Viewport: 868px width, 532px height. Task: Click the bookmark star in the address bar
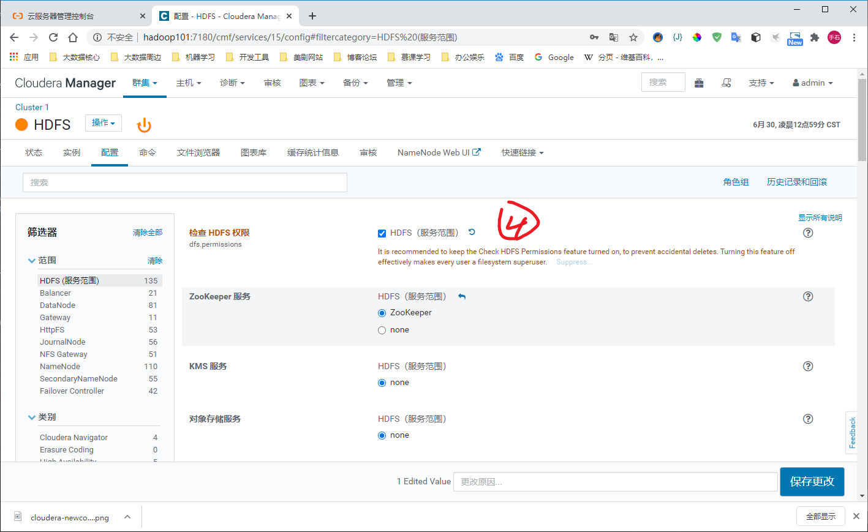coord(633,37)
